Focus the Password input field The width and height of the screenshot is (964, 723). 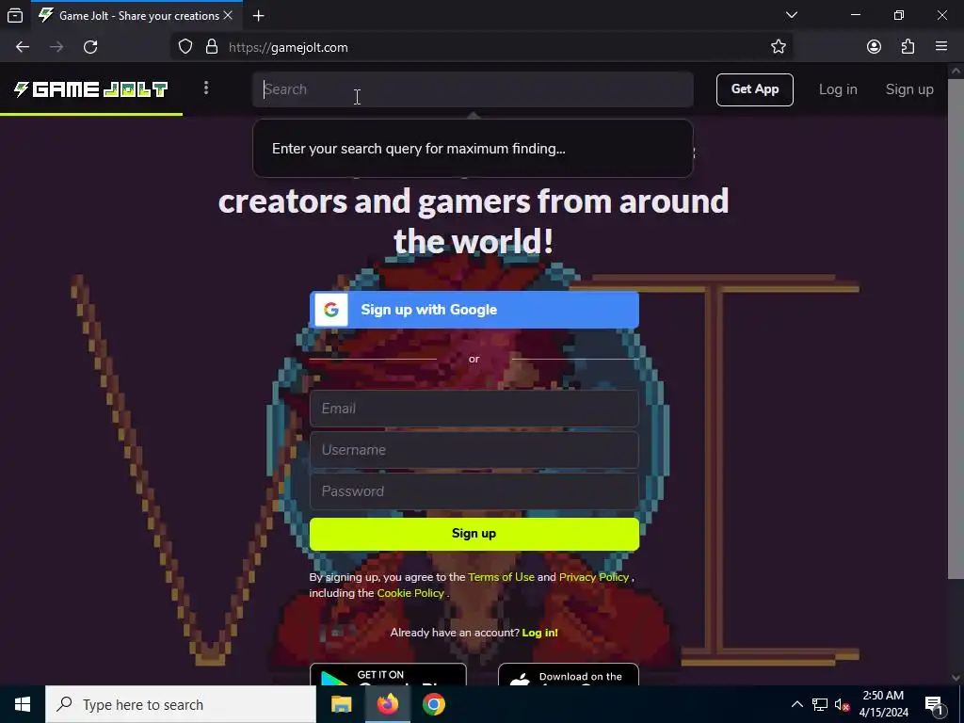(x=474, y=491)
